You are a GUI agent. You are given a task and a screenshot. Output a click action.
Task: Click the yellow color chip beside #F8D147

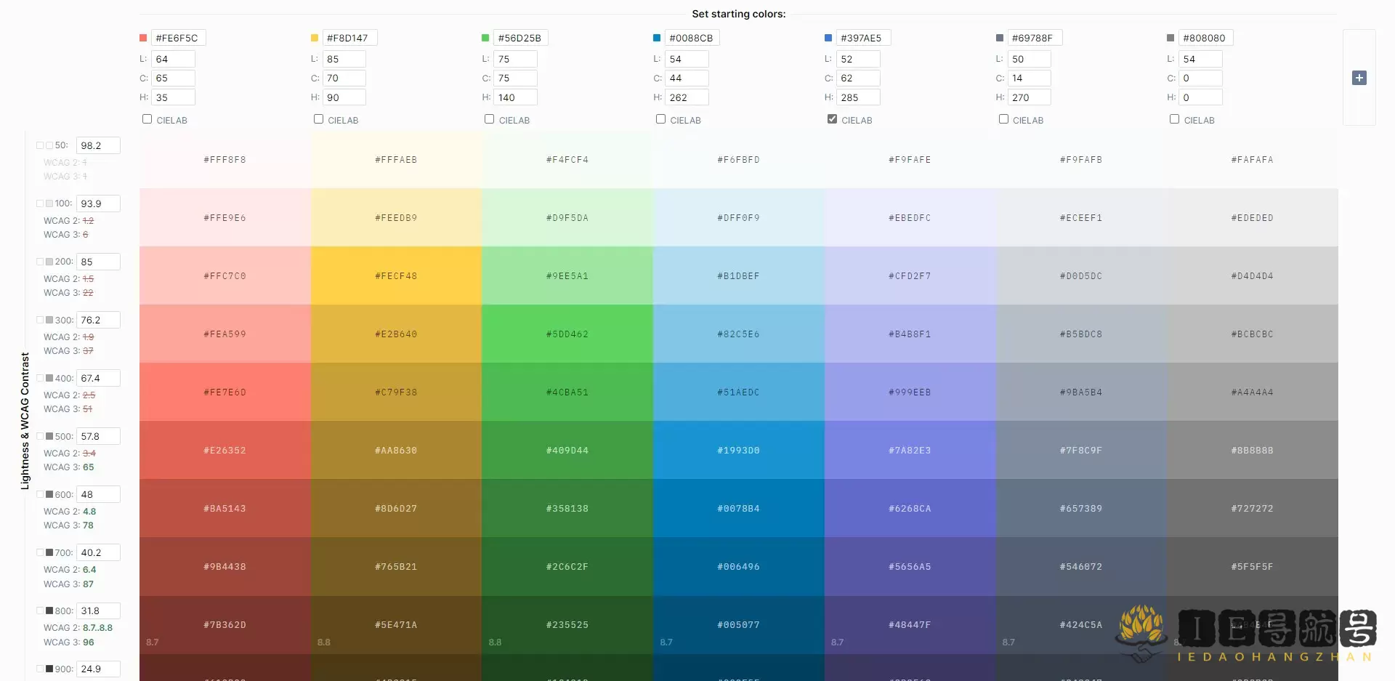click(x=314, y=37)
